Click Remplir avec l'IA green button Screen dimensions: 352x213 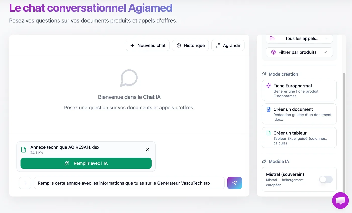point(86,163)
